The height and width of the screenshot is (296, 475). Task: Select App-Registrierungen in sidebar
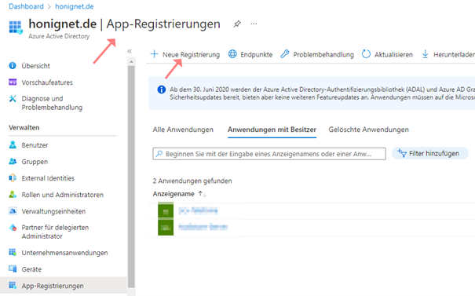click(64, 286)
